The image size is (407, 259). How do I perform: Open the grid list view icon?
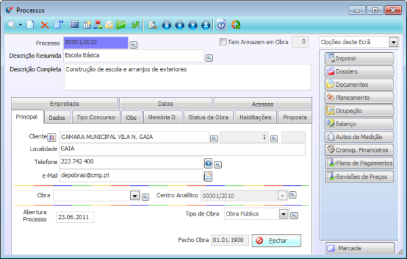click(74, 25)
